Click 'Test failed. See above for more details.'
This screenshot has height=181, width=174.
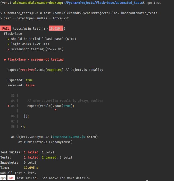[x=53, y=178]
